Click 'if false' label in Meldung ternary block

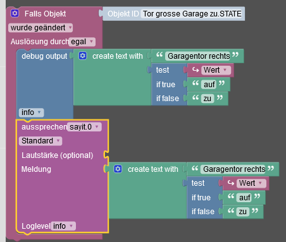pyautogui.click(x=203, y=212)
